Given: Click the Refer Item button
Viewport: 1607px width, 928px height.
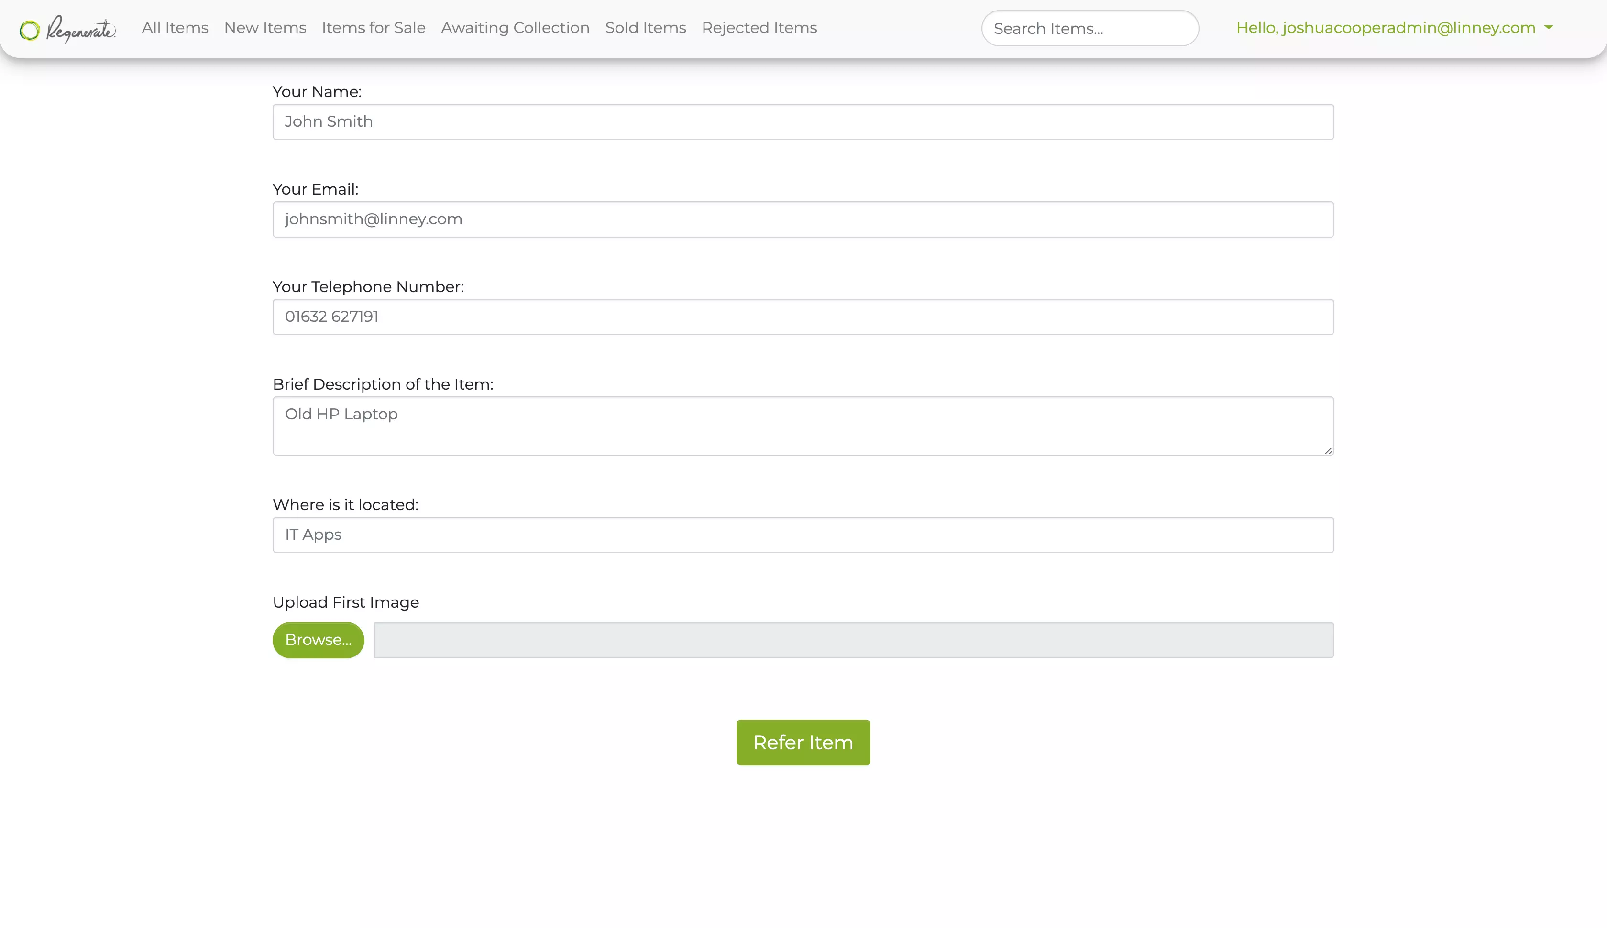Looking at the screenshot, I should [803, 742].
